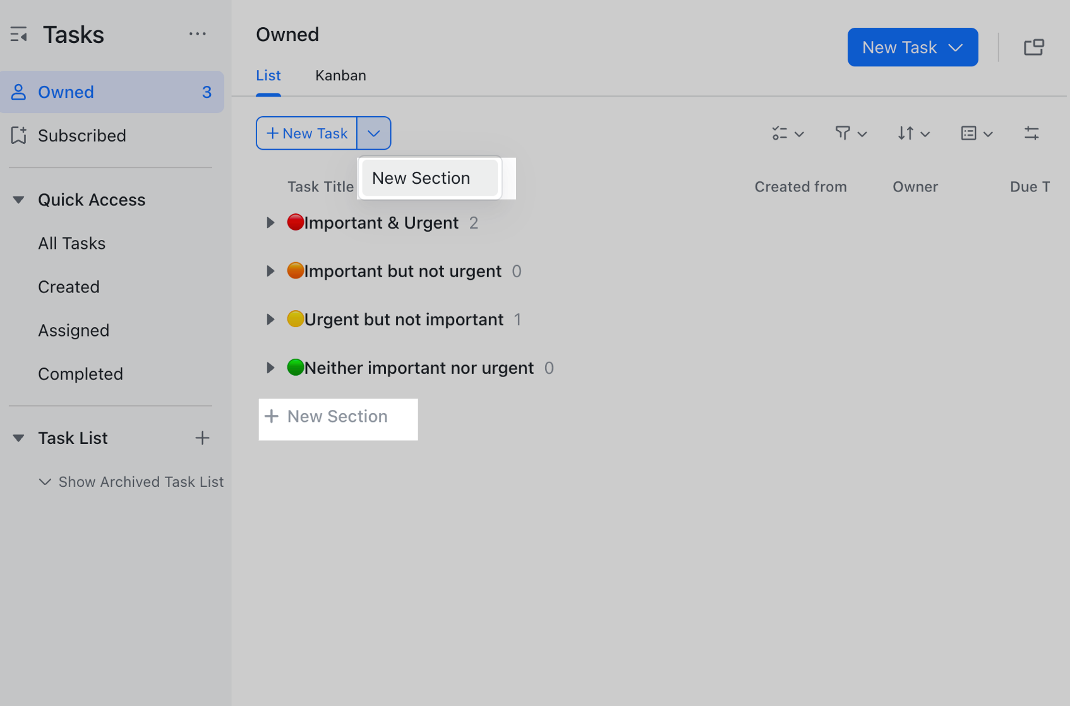
Task: Open the Completed view
Action: pyautogui.click(x=80, y=373)
